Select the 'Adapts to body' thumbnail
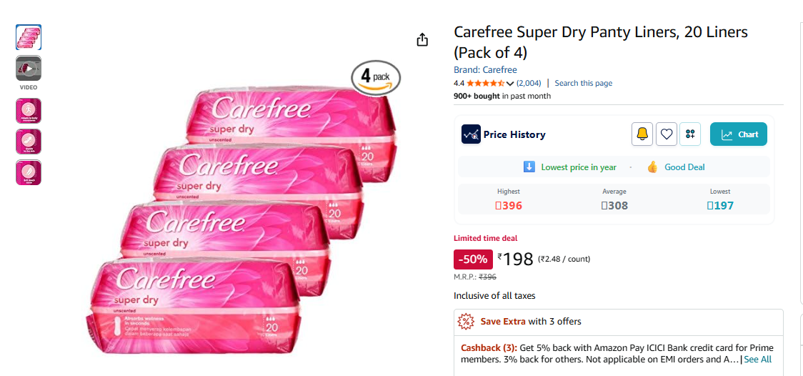Viewport: 803px width, 376px height. point(29,111)
